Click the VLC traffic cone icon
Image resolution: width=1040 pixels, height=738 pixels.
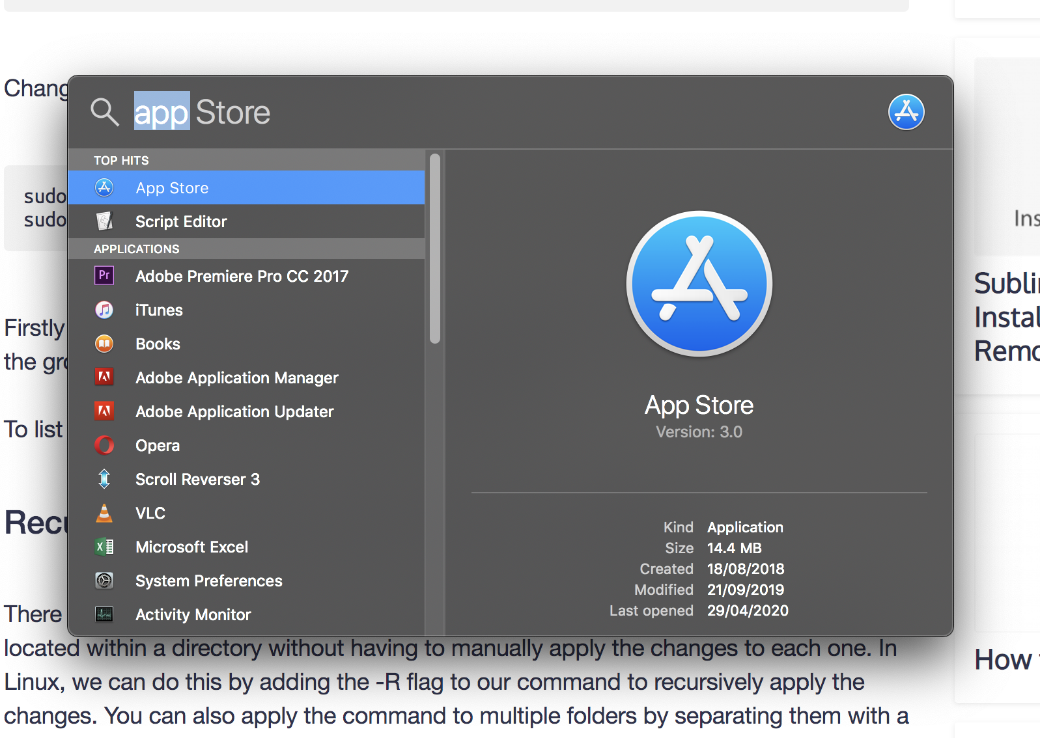[x=104, y=513]
